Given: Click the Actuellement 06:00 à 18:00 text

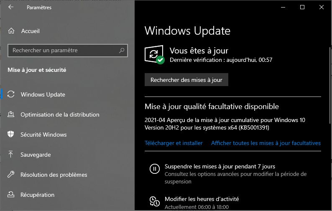Looking at the screenshot, I should coord(197,207).
